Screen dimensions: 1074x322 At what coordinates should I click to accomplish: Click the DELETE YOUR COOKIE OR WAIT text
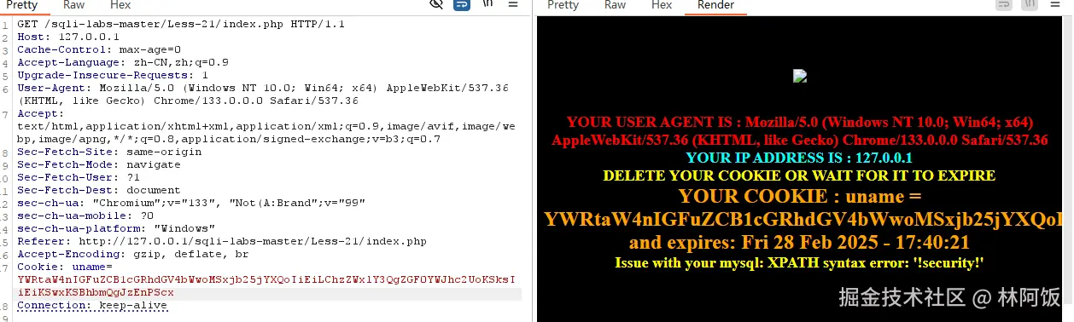[x=799, y=176]
